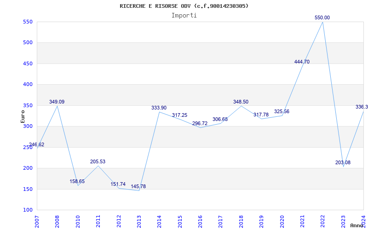Viewport: 368px width, 230px height.
Task: Click the Euro y-axis title
Action: pos(23,116)
